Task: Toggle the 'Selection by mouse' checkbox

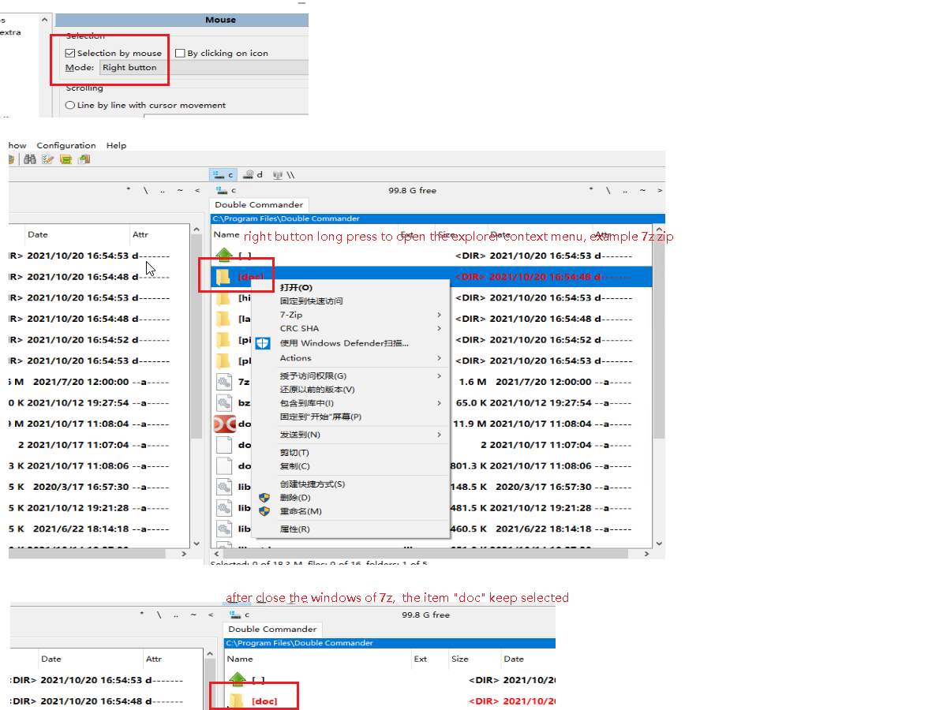Action: click(69, 53)
